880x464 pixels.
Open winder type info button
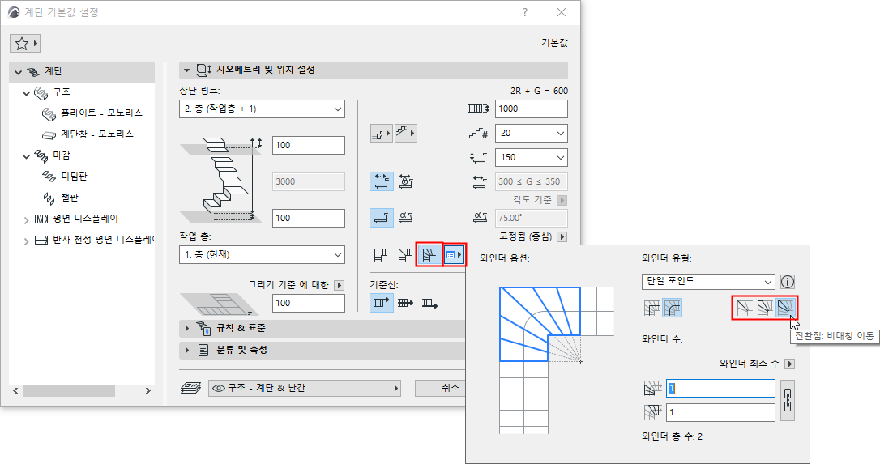(x=788, y=282)
